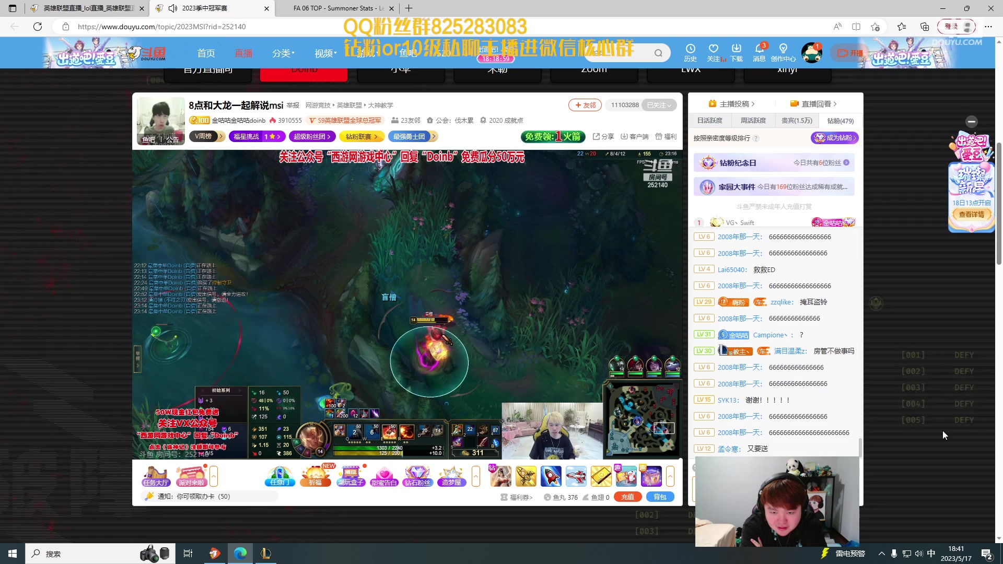Click the 成为钻粉 button
The image size is (1003, 564).
835,138
